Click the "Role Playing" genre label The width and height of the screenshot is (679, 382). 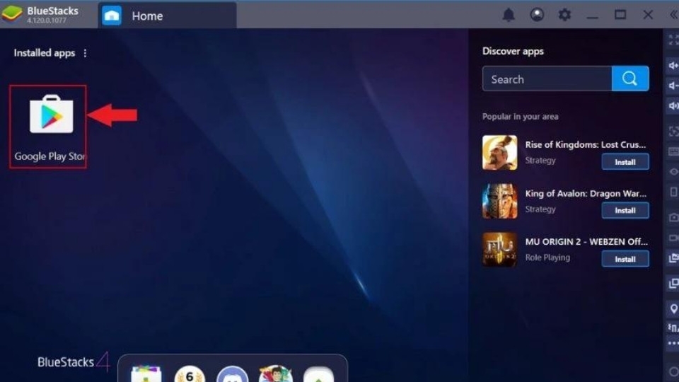click(x=547, y=257)
